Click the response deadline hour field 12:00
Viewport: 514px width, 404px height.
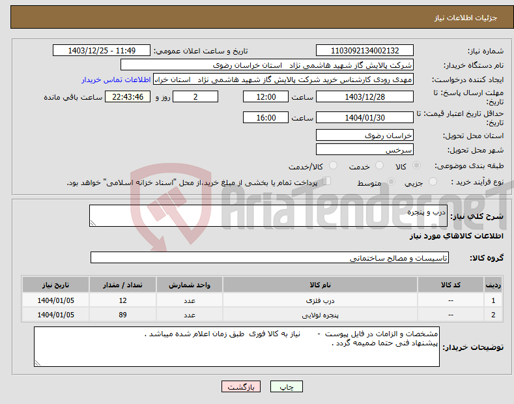pos(266,96)
